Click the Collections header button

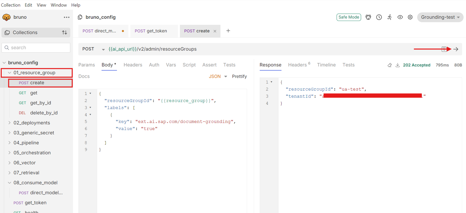36,33
